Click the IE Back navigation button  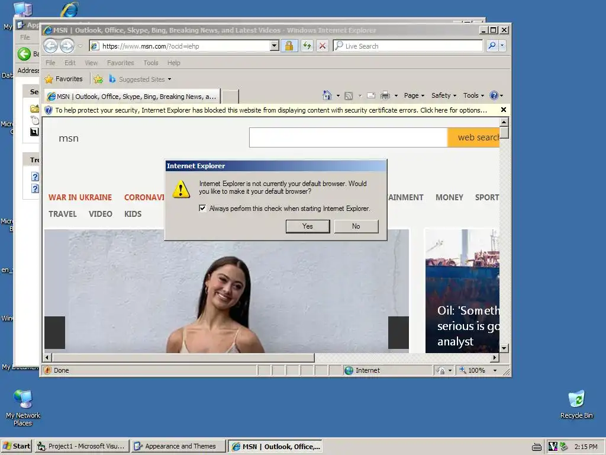51,46
